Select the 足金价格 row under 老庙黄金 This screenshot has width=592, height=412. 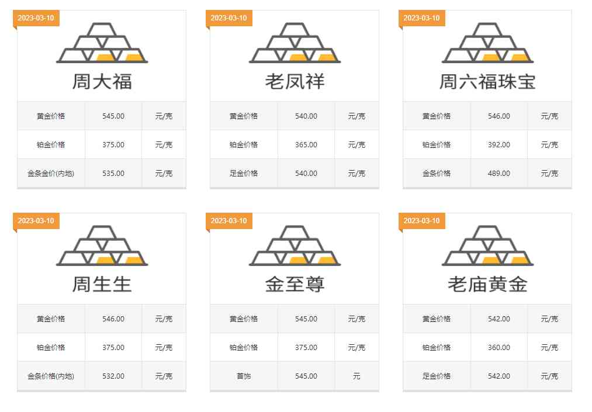point(437,376)
